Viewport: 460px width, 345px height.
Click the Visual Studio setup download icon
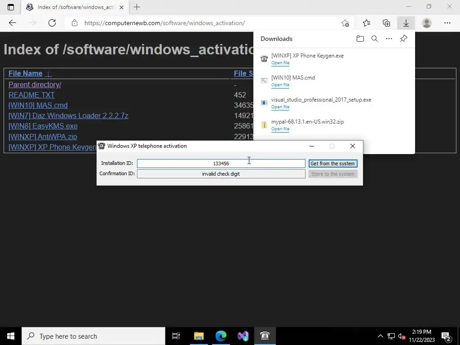(264, 103)
